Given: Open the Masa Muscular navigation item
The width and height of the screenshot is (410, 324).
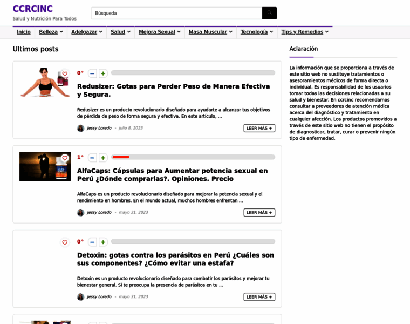Looking at the screenshot, I should point(208,32).
